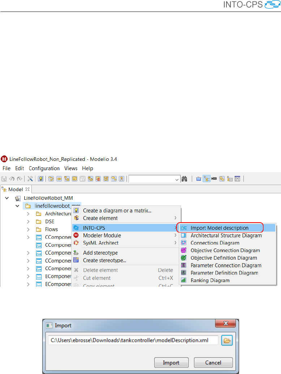The width and height of the screenshot is (281, 374).
Task: Click the oval use case diagram toolbar icon
Action: coord(59,179)
